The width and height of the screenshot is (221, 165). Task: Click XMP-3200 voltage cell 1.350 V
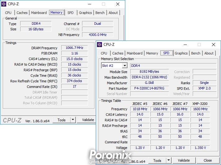[200, 148]
